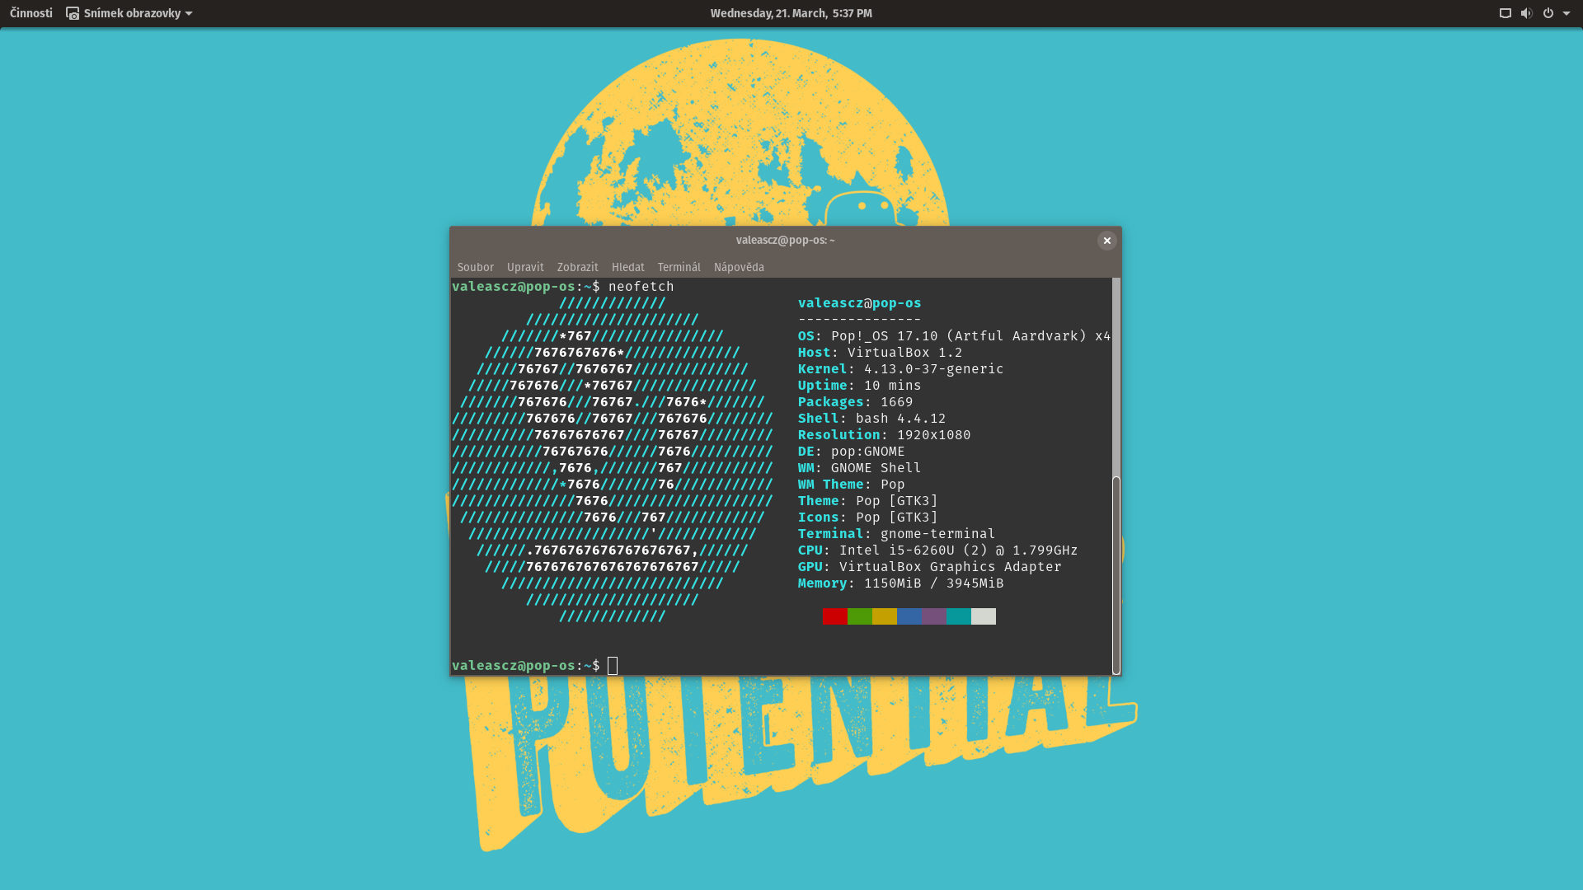This screenshot has width=1583, height=890.
Task: Open the Činnosti activities overview
Action: pos(31,13)
